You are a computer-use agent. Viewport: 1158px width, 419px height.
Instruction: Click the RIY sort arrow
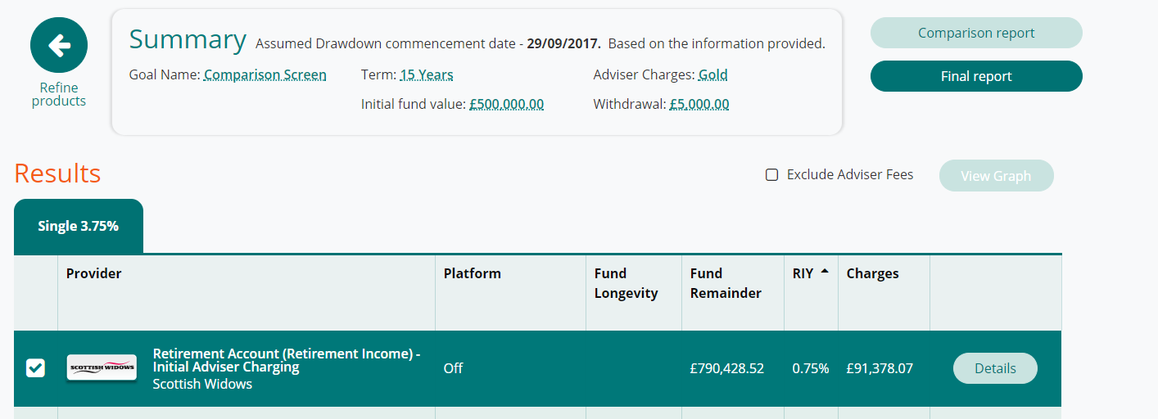(824, 271)
